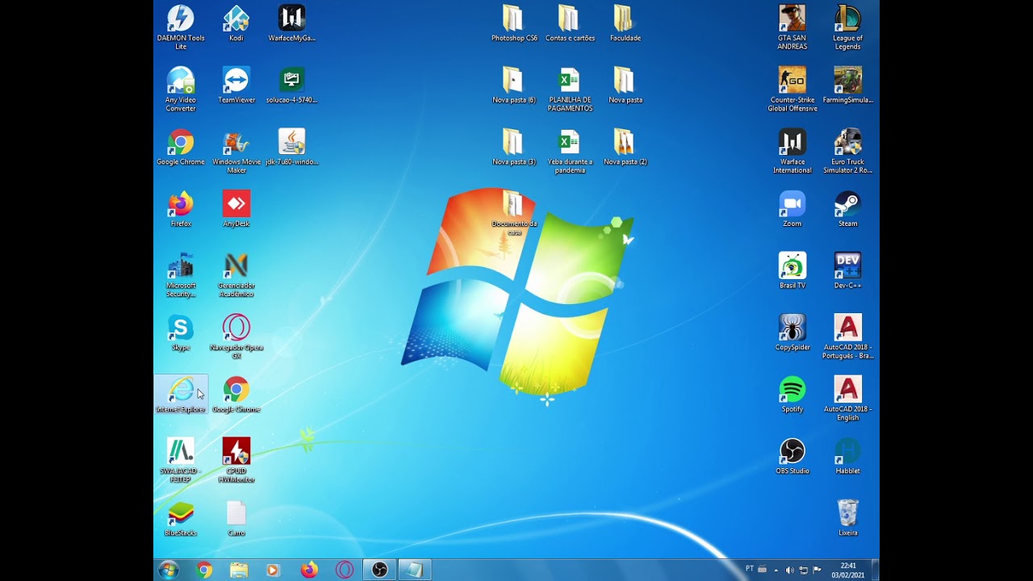Image resolution: width=1033 pixels, height=581 pixels.
Task: Select the jdk-7u80-windo... installer icon
Action: pyautogui.click(x=291, y=147)
